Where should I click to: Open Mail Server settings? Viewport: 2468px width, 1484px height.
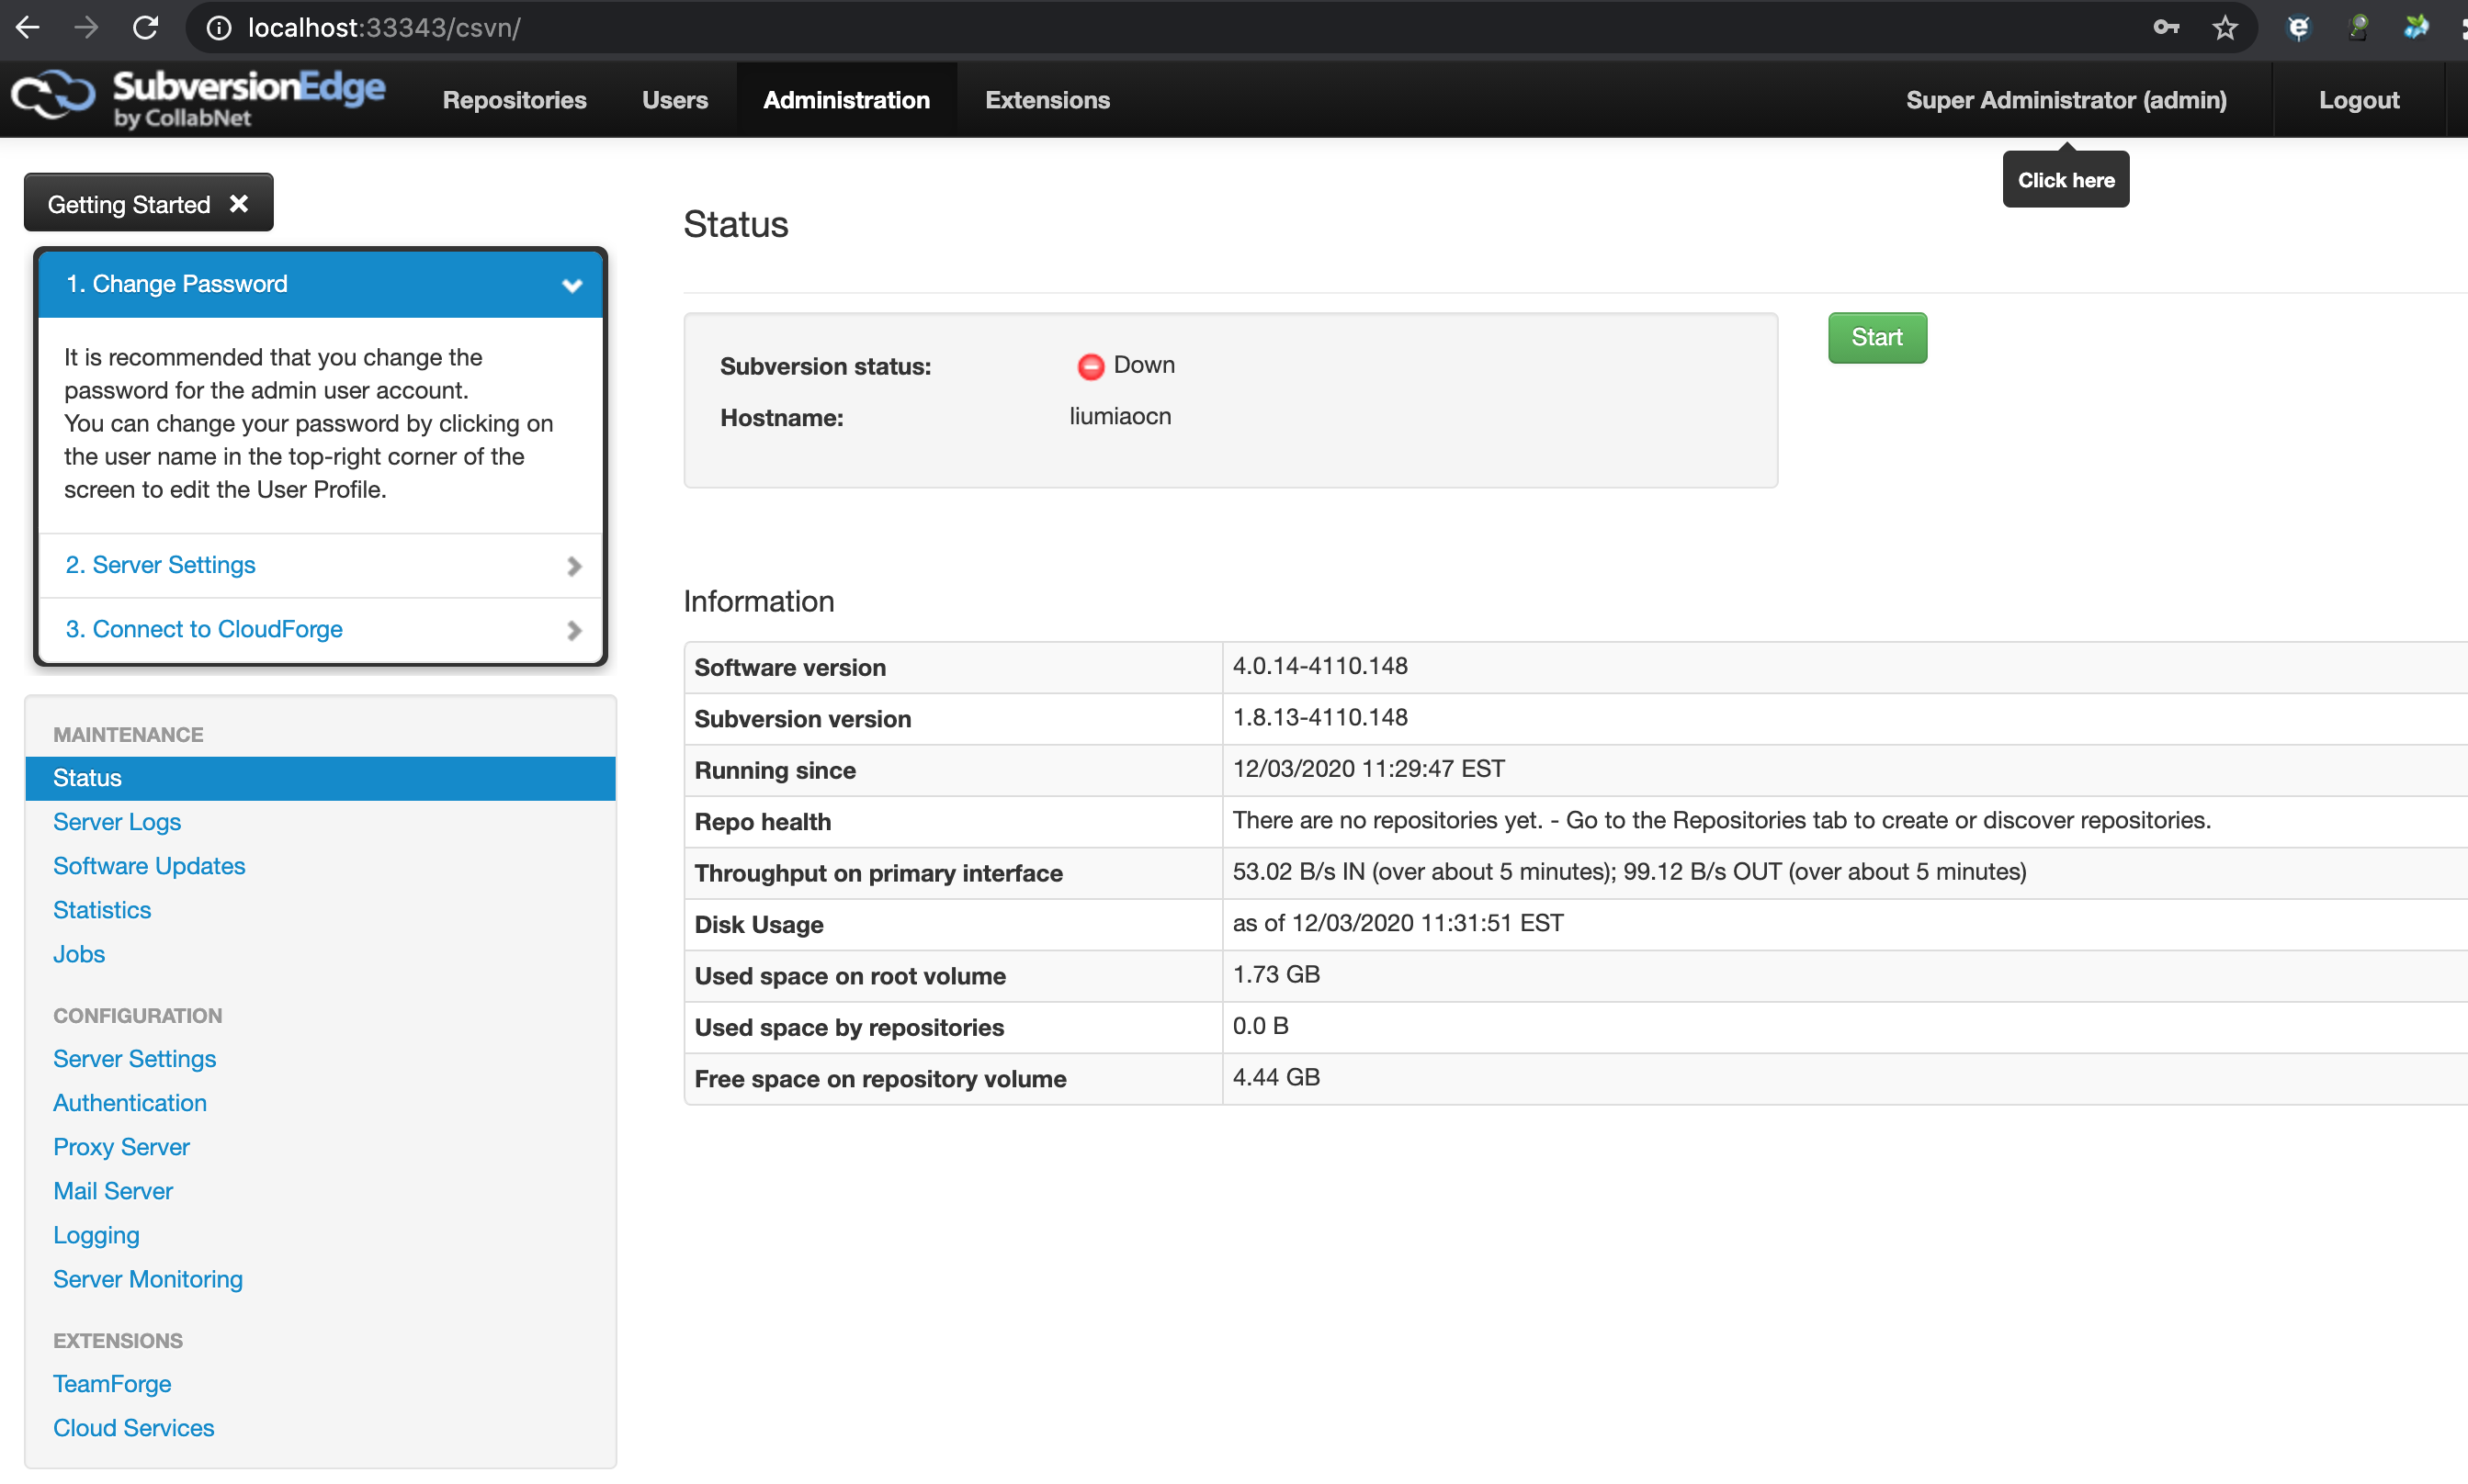[x=113, y=1191]
